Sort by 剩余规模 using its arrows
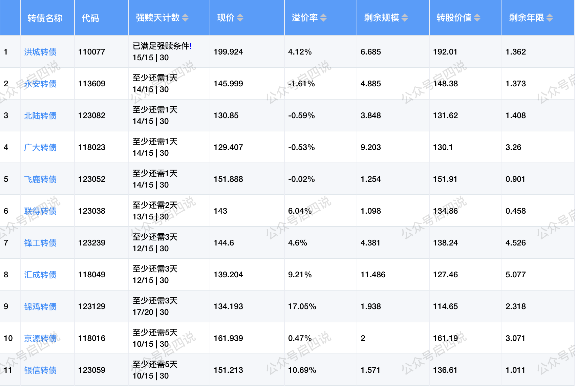 405,18
